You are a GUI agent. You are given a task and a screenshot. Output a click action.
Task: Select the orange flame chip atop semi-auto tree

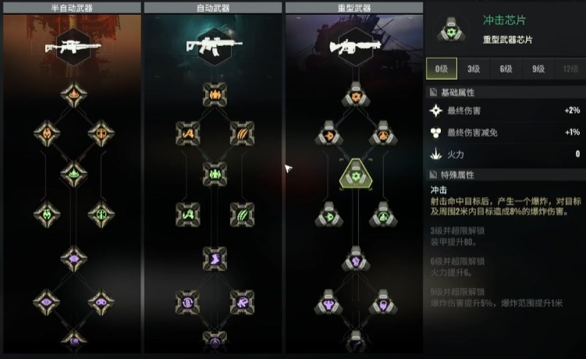[73, 94]
